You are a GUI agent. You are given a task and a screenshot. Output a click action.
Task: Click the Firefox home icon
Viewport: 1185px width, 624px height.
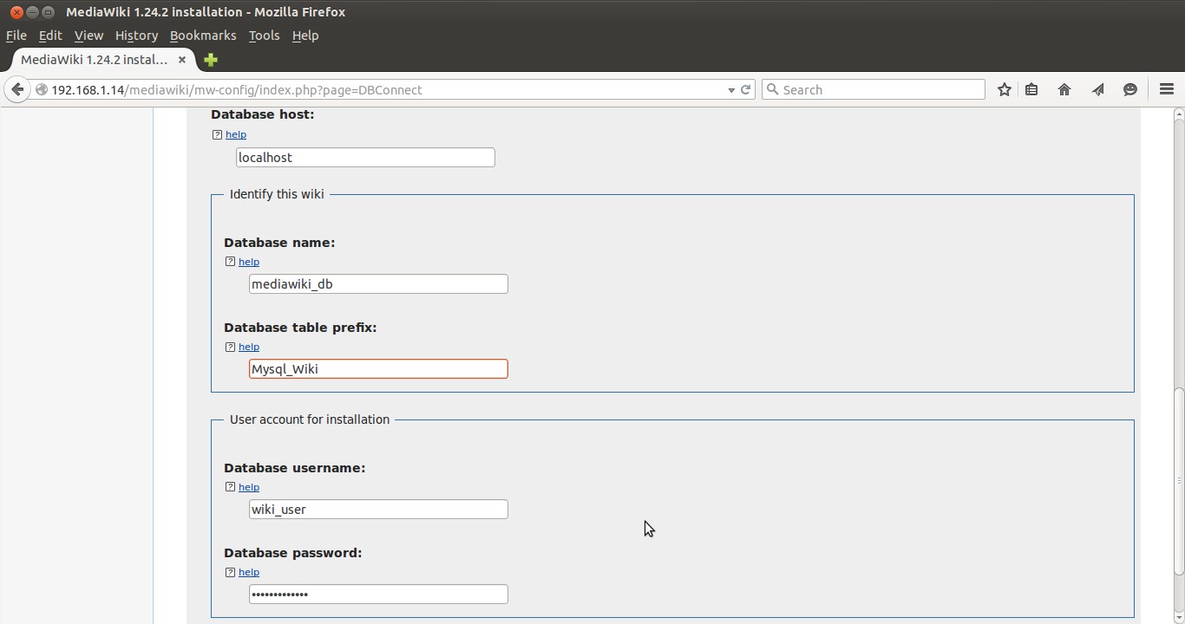point(1064,89)
